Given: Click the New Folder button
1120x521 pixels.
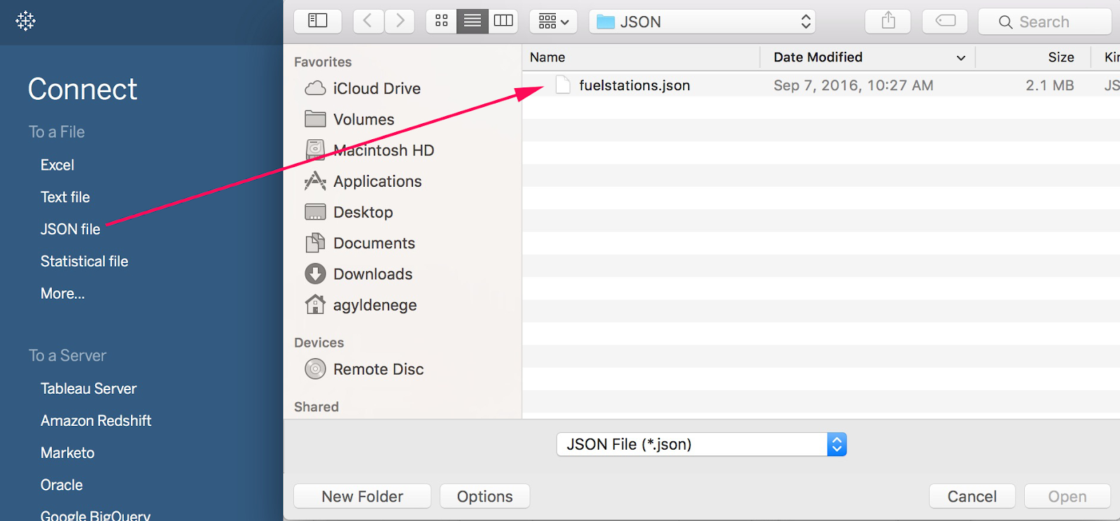Looking at the screenshot, I should [x=362, y=497].
